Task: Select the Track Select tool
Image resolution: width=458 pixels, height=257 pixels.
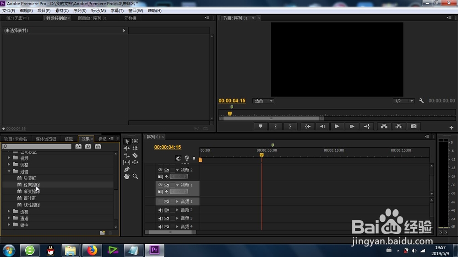Action: point(135,141)
